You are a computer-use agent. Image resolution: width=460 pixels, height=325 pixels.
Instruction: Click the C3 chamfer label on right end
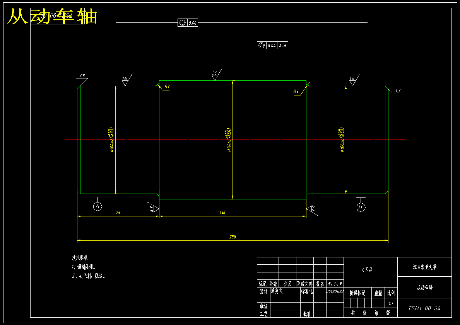(398, 91)
